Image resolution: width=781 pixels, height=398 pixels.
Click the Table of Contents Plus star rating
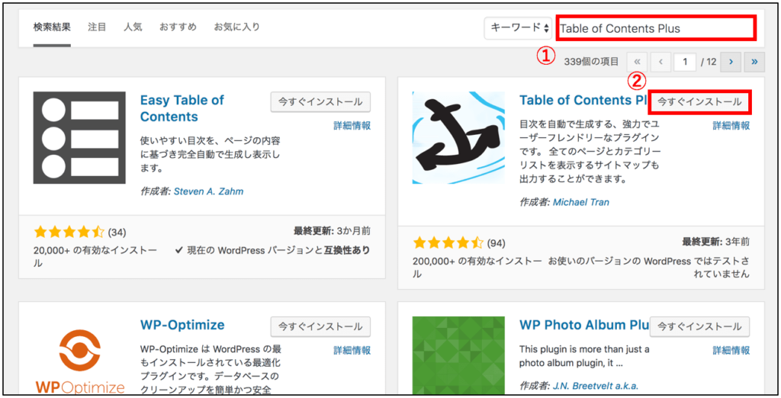(x=448, y=243)
